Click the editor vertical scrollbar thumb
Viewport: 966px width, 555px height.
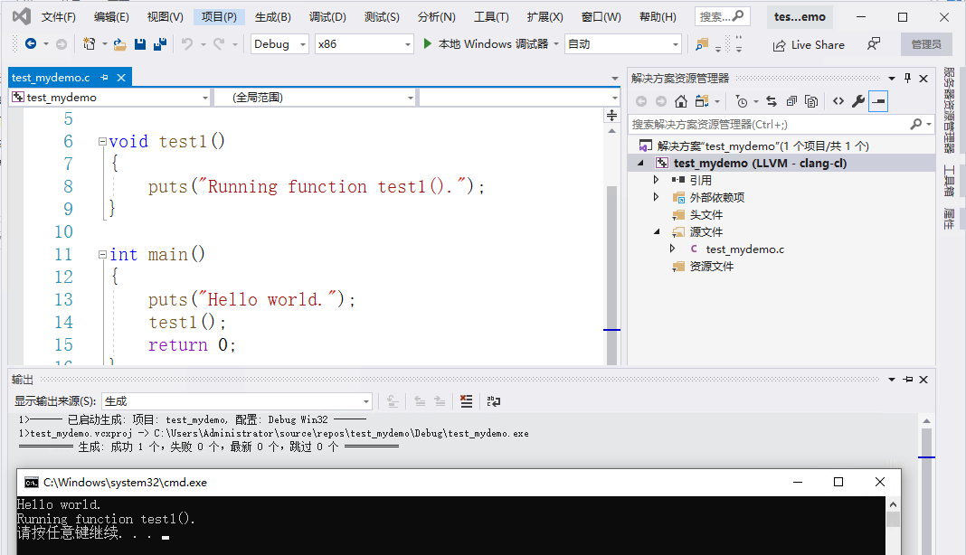611,274
